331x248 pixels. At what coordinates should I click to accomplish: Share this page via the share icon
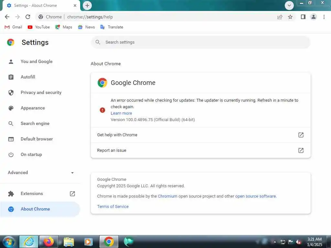pos(280,17)
